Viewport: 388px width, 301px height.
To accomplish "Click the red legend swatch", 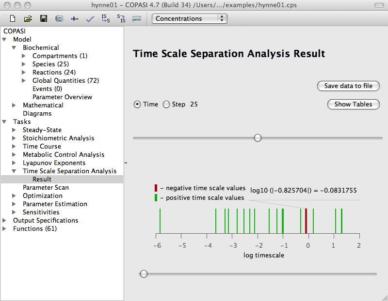I will [156, 188].
